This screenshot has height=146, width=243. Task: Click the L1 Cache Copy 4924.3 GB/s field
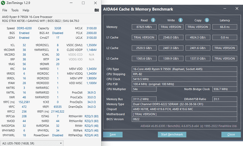click(x=198, y=37)
